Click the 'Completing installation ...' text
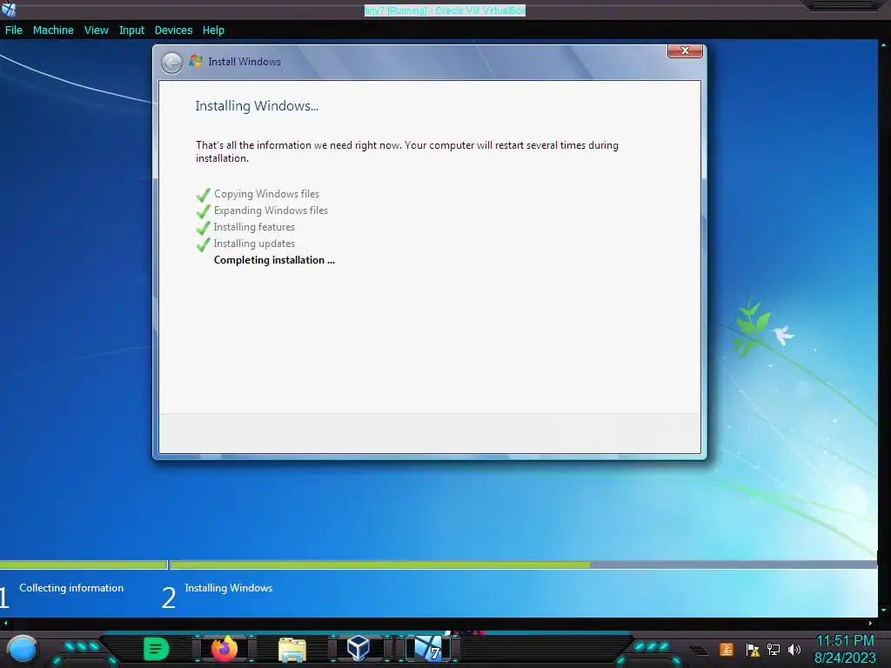Viewport: 891px width, 668px height. (x=274, y=260)
